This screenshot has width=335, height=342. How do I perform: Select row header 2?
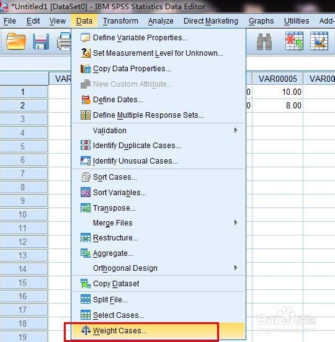pyautogui.click(x=24, y=105)
